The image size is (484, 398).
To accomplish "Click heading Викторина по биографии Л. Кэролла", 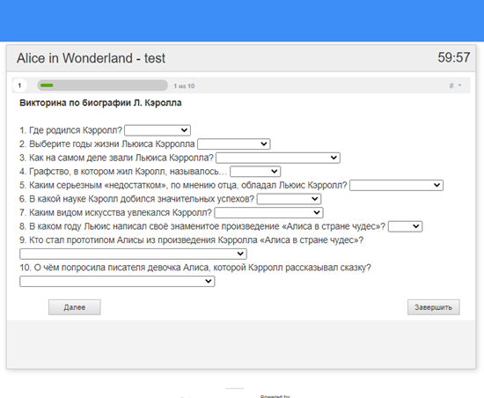I will tap(100, 103).
